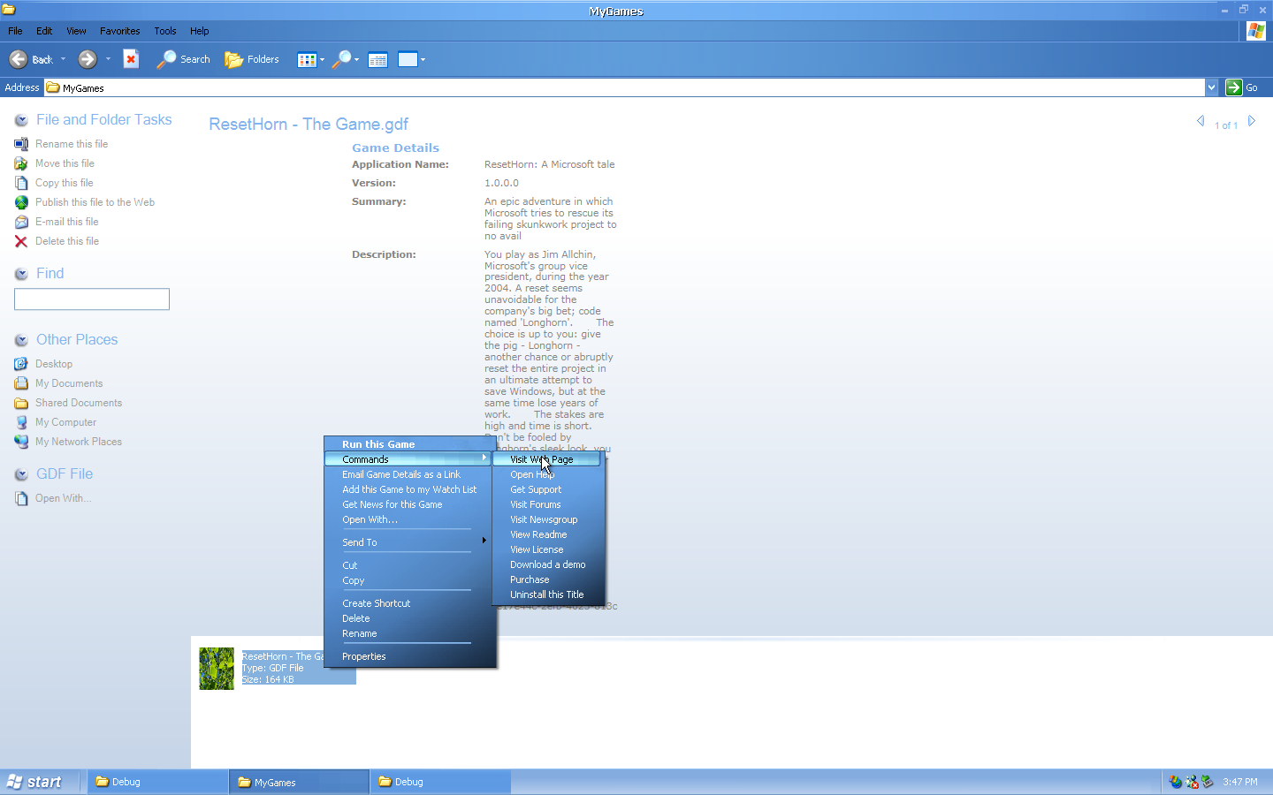This screenshot has height=795, width=1273.
Task: Go to My Documents in Other Places
Action: (69, 383)
